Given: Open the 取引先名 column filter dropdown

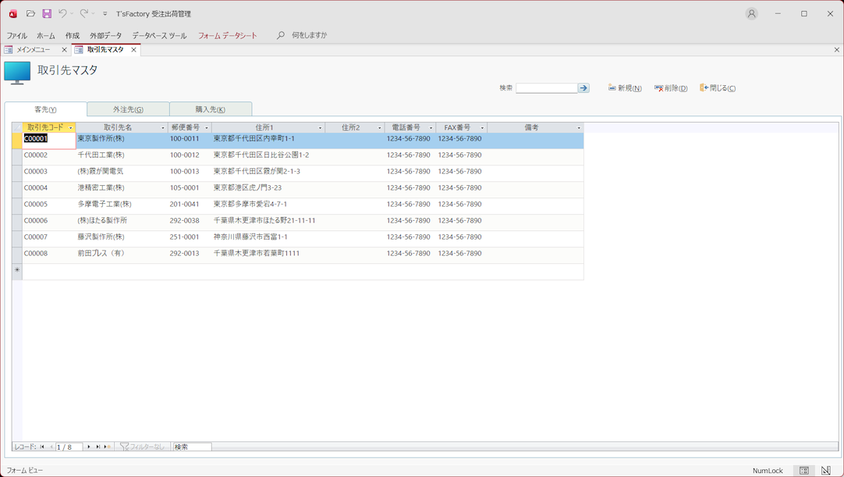Looking at the screenshot, I should point(163,128).
